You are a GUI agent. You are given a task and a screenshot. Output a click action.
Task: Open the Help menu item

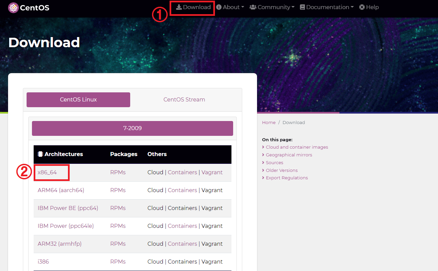(369, 7)
